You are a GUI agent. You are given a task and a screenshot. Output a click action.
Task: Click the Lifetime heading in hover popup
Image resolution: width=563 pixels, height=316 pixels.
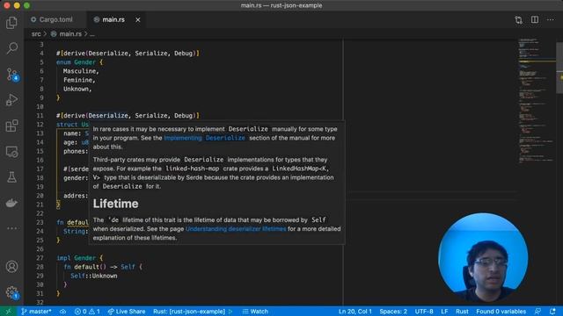click(x=115, y=204)
